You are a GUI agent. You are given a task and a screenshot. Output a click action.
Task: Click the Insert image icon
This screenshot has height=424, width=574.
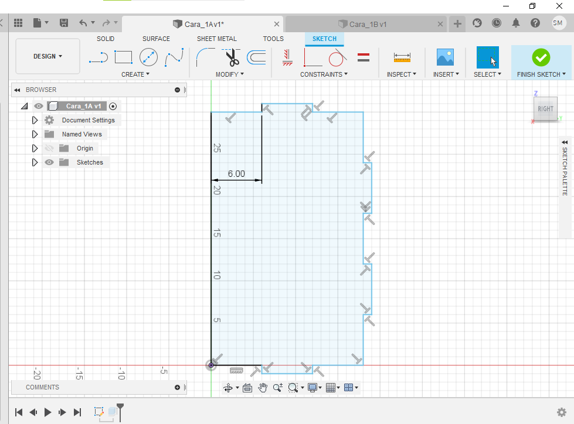click(445, 57)
